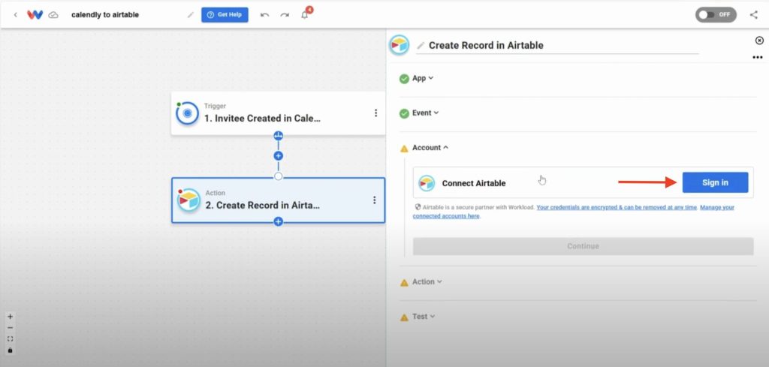The height and width of the screenshot is (367, 769).
Task: Click the Calendly icon on trigger node
Action: pyautogui.click(x=187, y=113)
